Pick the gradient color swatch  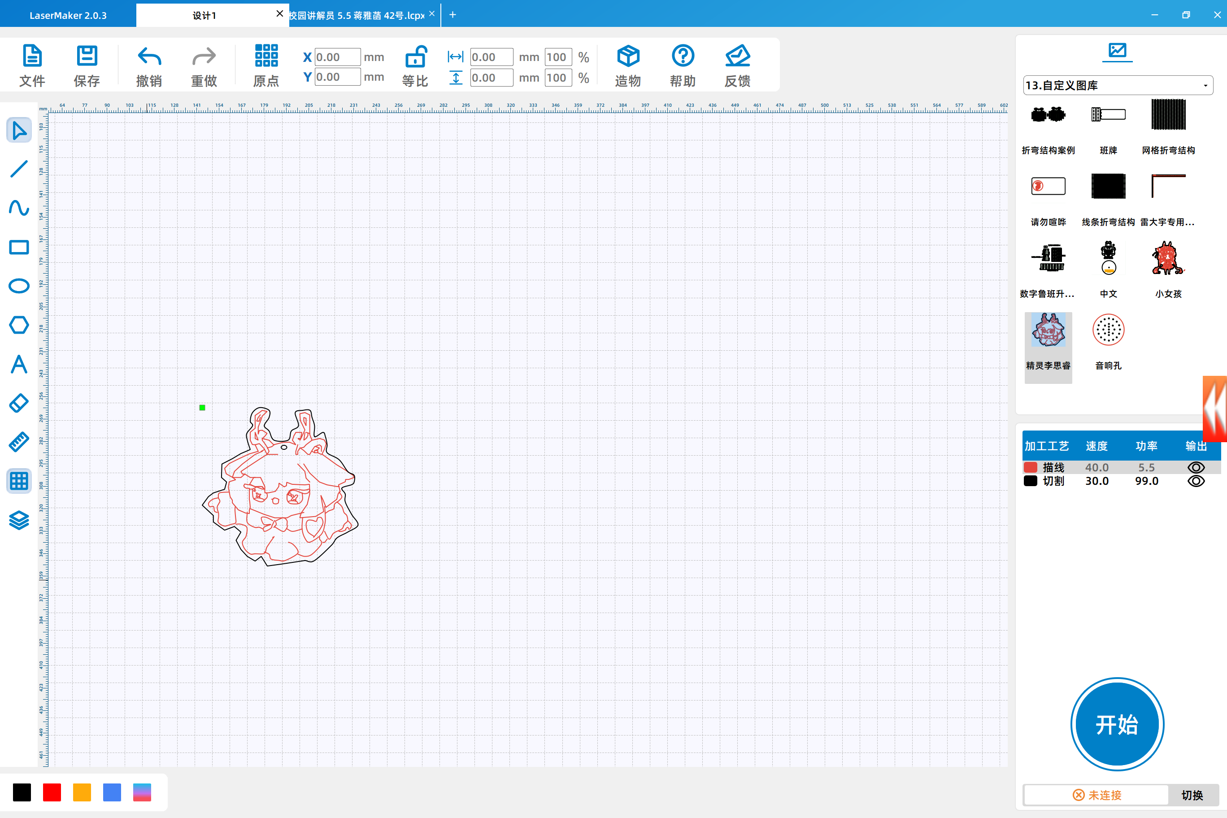click(x=142, y=792)
